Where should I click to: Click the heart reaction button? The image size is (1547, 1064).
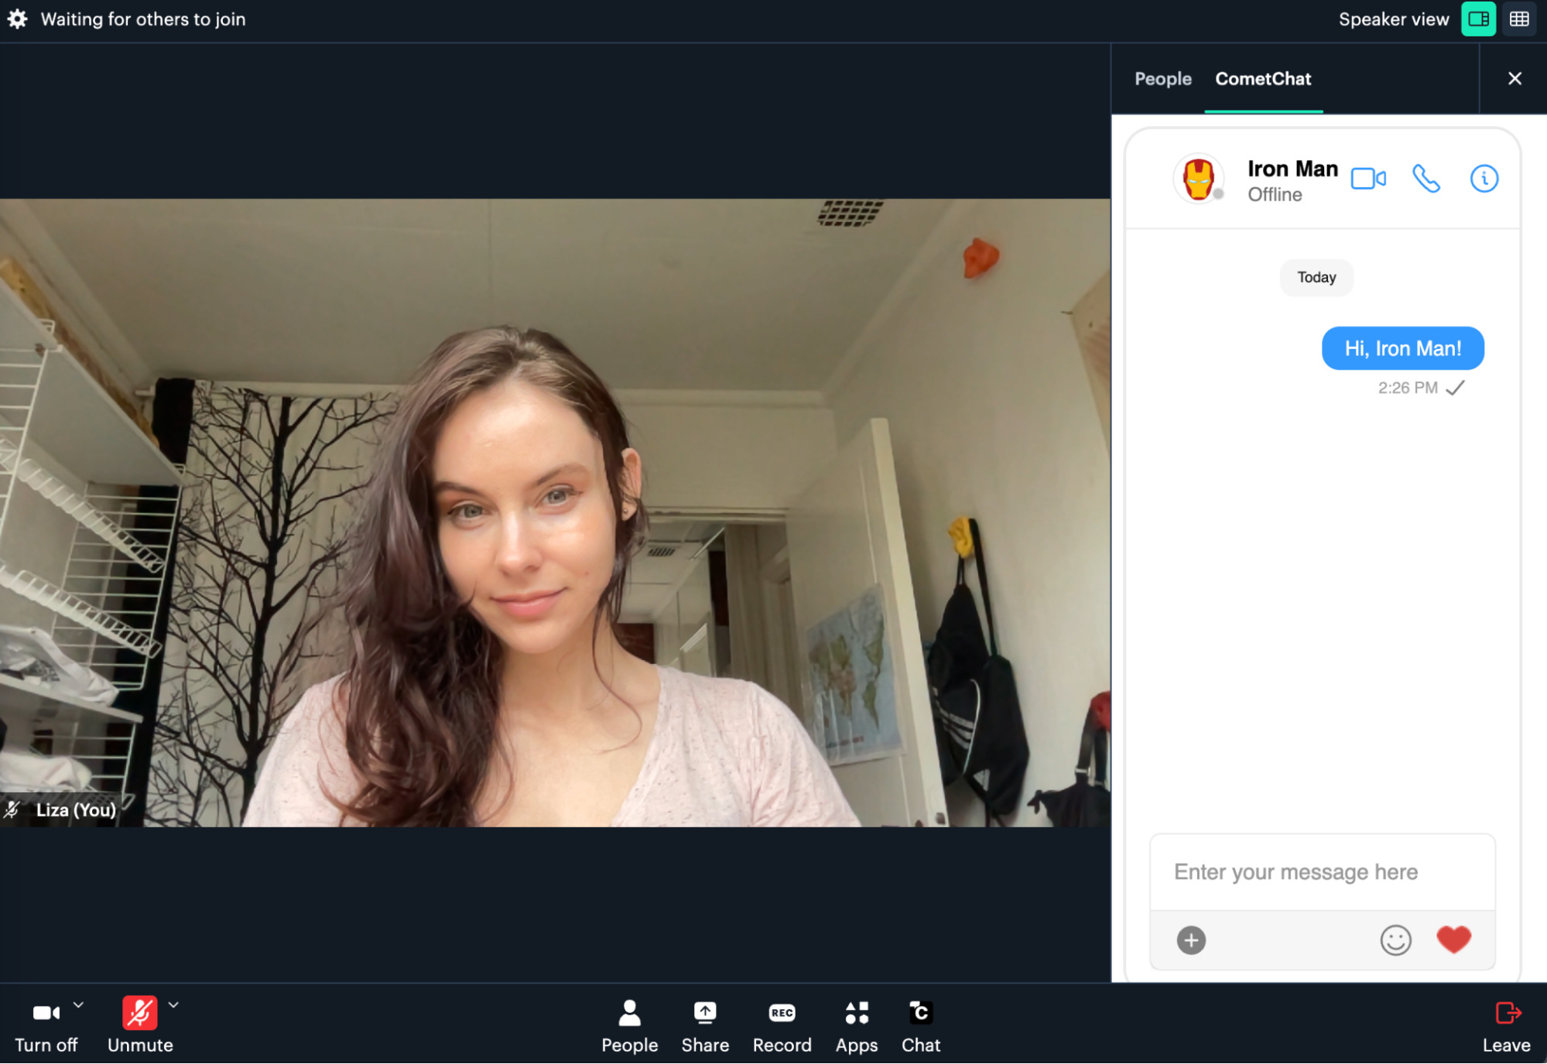(x=1454, y=939)
